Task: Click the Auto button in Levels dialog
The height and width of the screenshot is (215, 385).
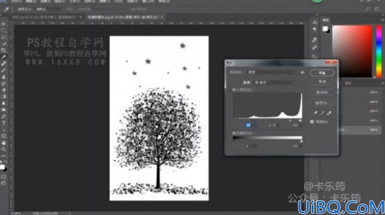Action: [x=322, y=93]
